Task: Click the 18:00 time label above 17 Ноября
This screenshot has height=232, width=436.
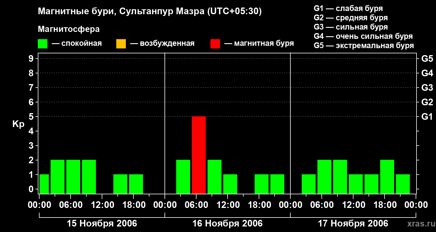Action: [x=385, y=205]
